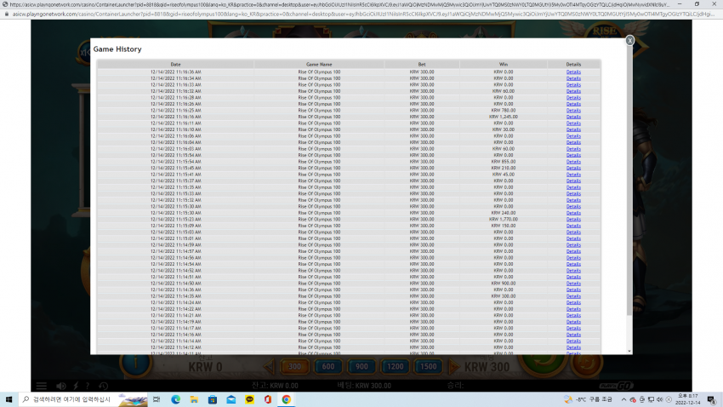Click the Win column header

pos(504,65)
